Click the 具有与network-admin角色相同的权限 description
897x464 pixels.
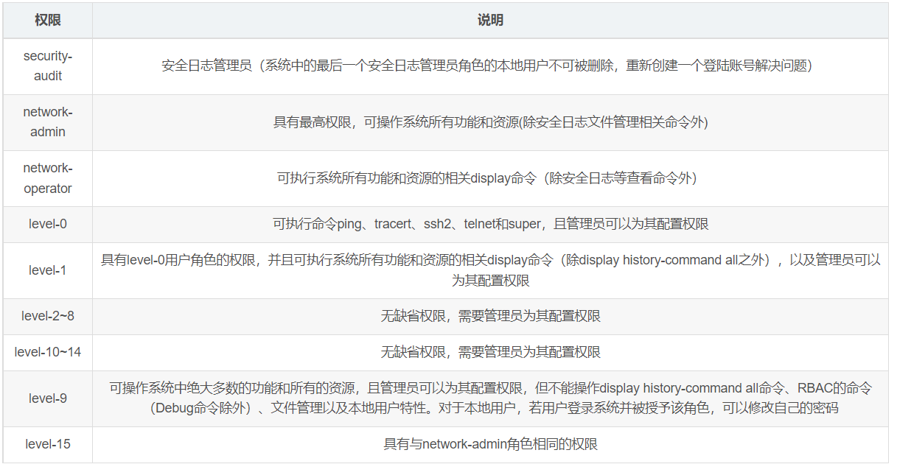(x=490, y=444)
